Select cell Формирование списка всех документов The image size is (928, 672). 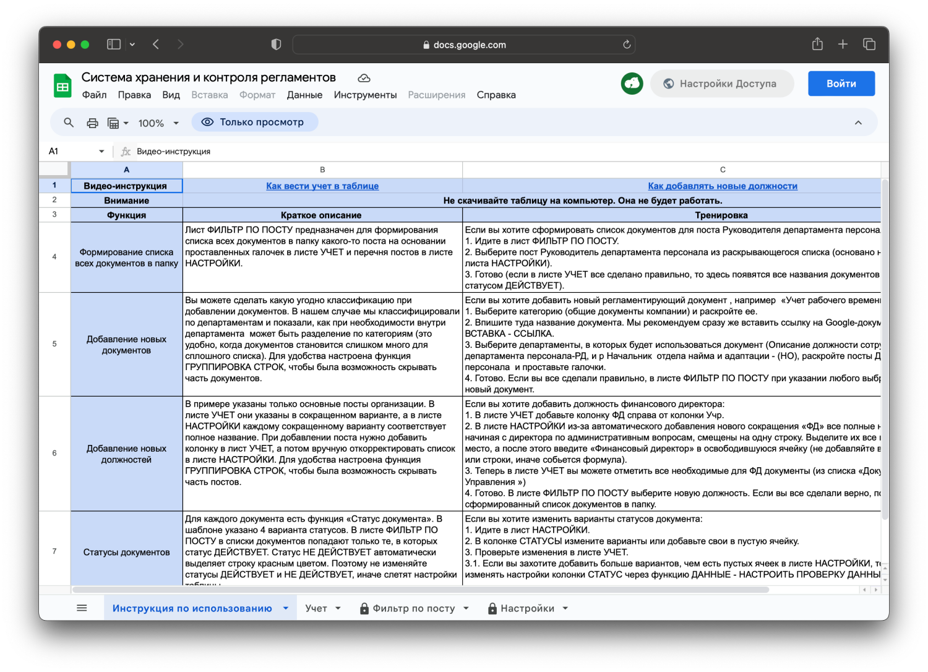point(126,257)
